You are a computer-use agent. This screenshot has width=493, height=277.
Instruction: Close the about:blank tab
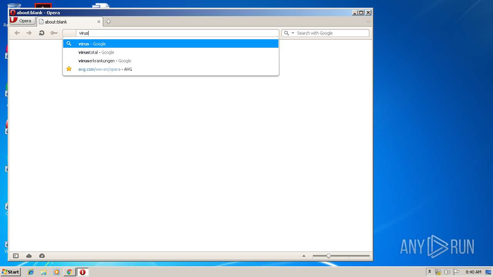click(99, 22)
